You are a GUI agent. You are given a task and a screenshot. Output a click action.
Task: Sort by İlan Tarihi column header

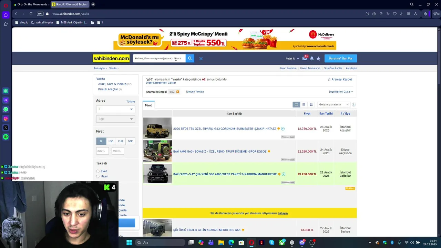(x=326, y=113)
